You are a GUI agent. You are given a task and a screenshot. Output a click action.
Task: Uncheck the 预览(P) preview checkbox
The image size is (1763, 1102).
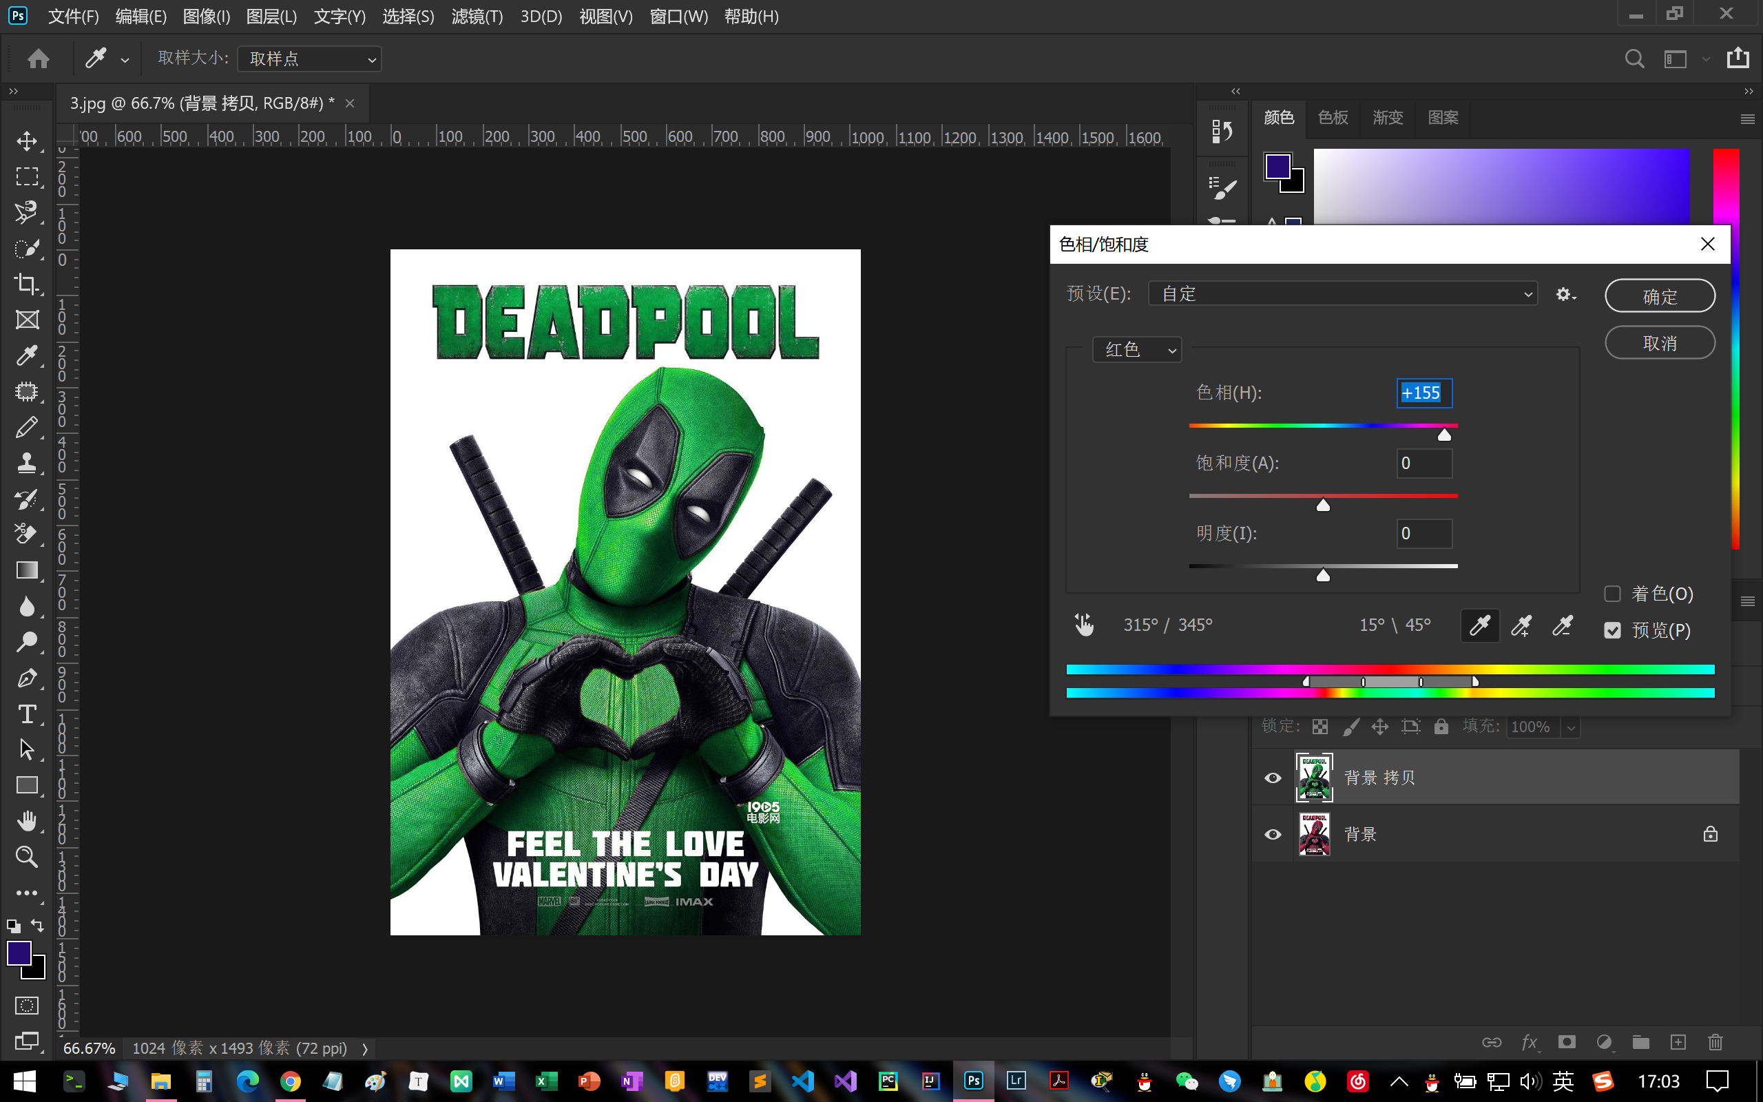[1612, 630]
